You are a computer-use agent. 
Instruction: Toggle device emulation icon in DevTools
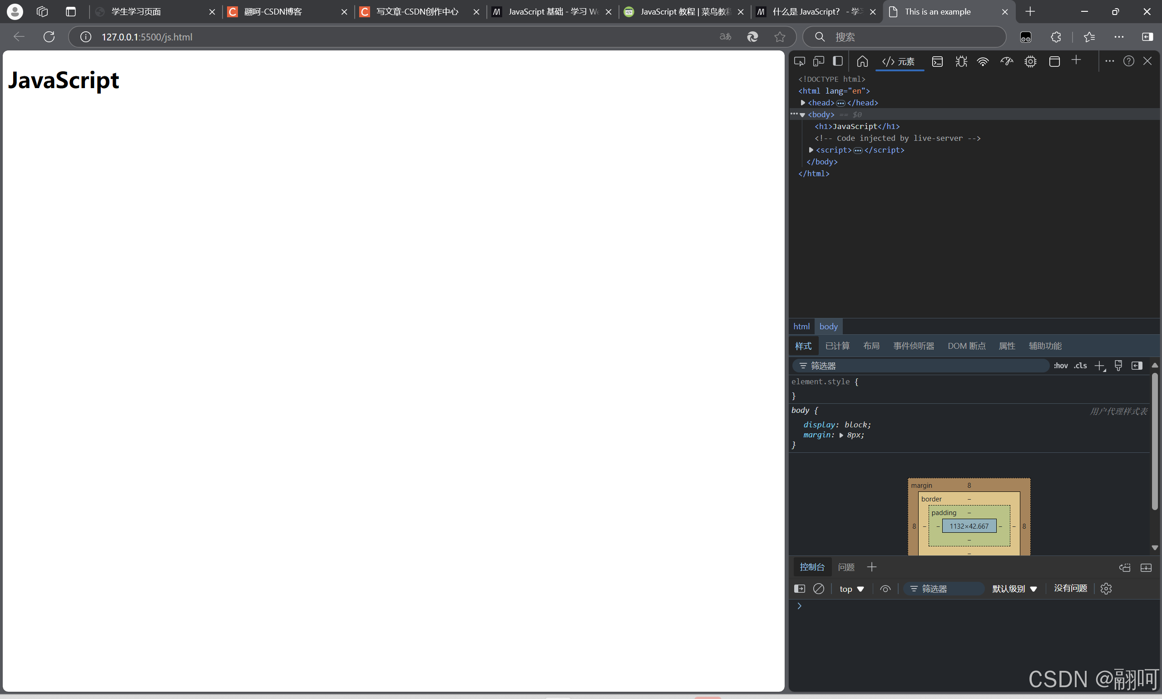tap(818, 61)
